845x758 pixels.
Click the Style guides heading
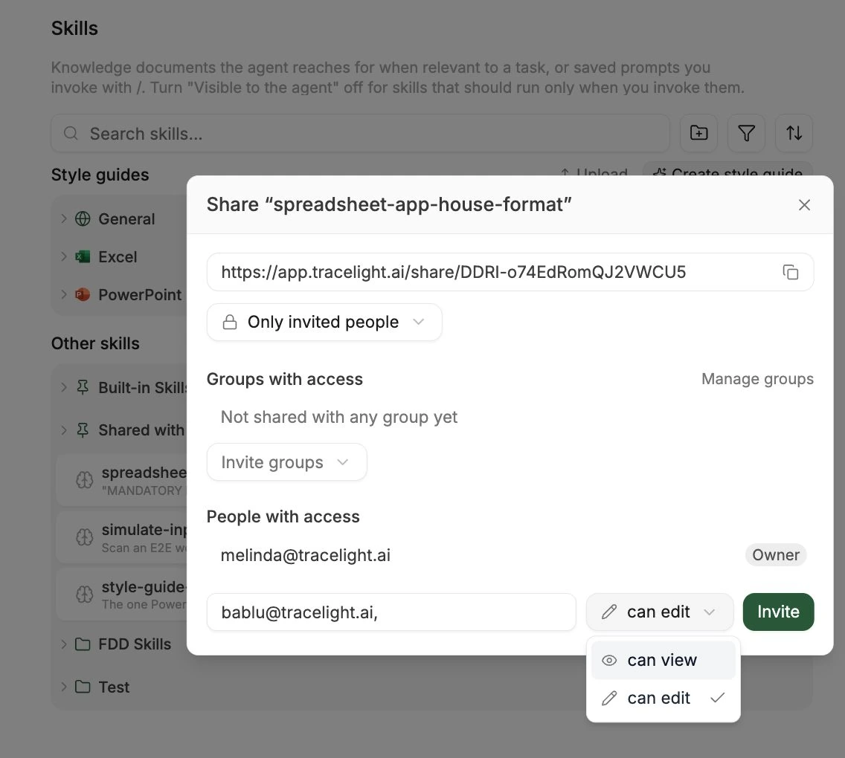pos(100,175)
